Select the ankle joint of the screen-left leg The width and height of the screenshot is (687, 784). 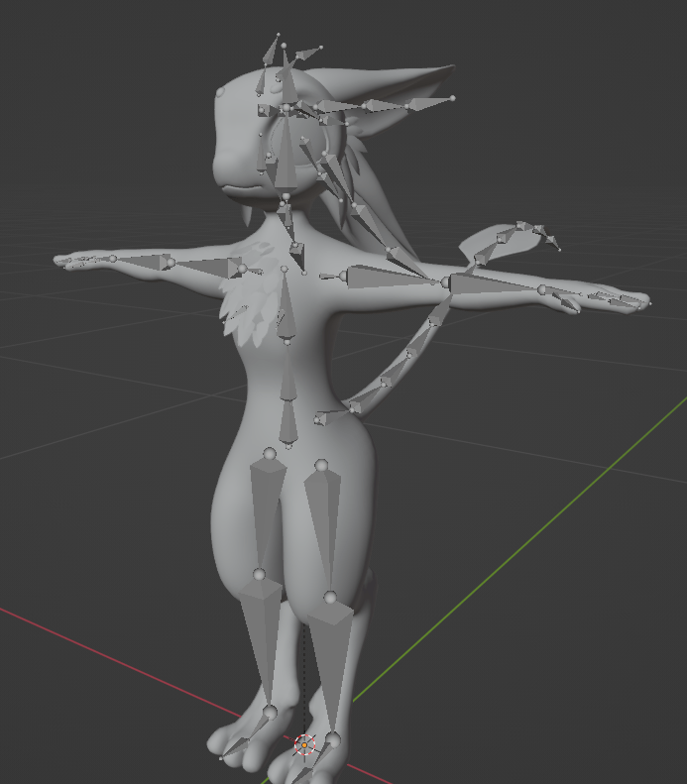(270, 712)
